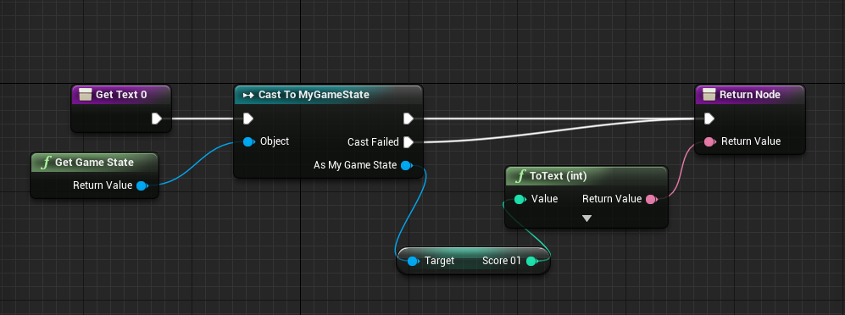The width and height of the screenshot is (845, 315).
Task: Click the Return Node icon
Action: click(x=709, y=95)
